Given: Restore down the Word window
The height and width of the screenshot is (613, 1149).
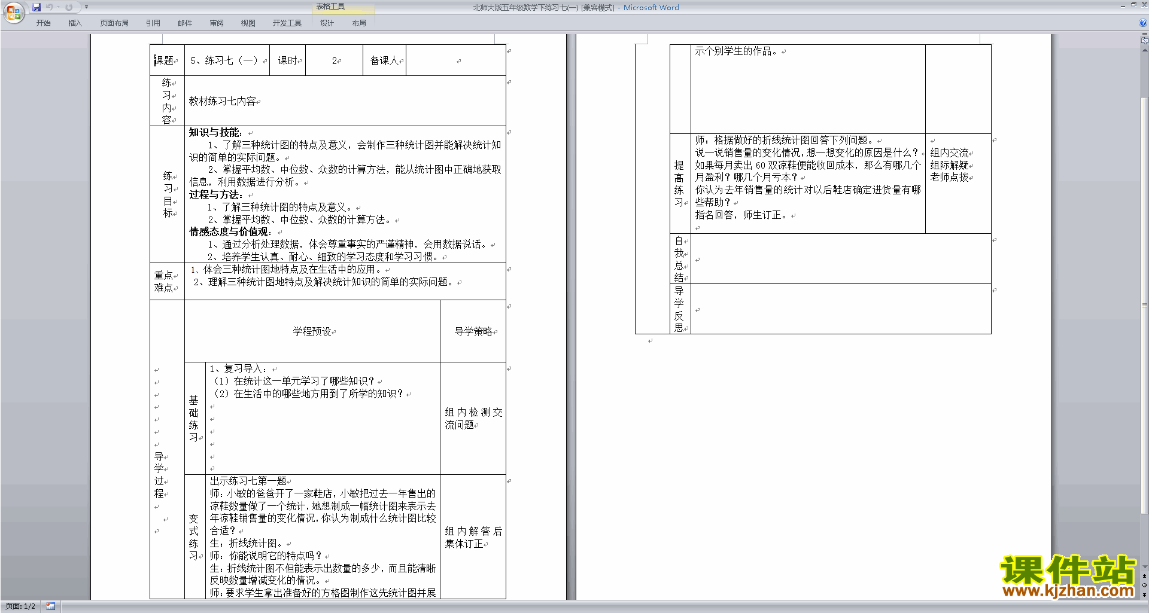Looking at the screenshot, I should point(1133,5).
